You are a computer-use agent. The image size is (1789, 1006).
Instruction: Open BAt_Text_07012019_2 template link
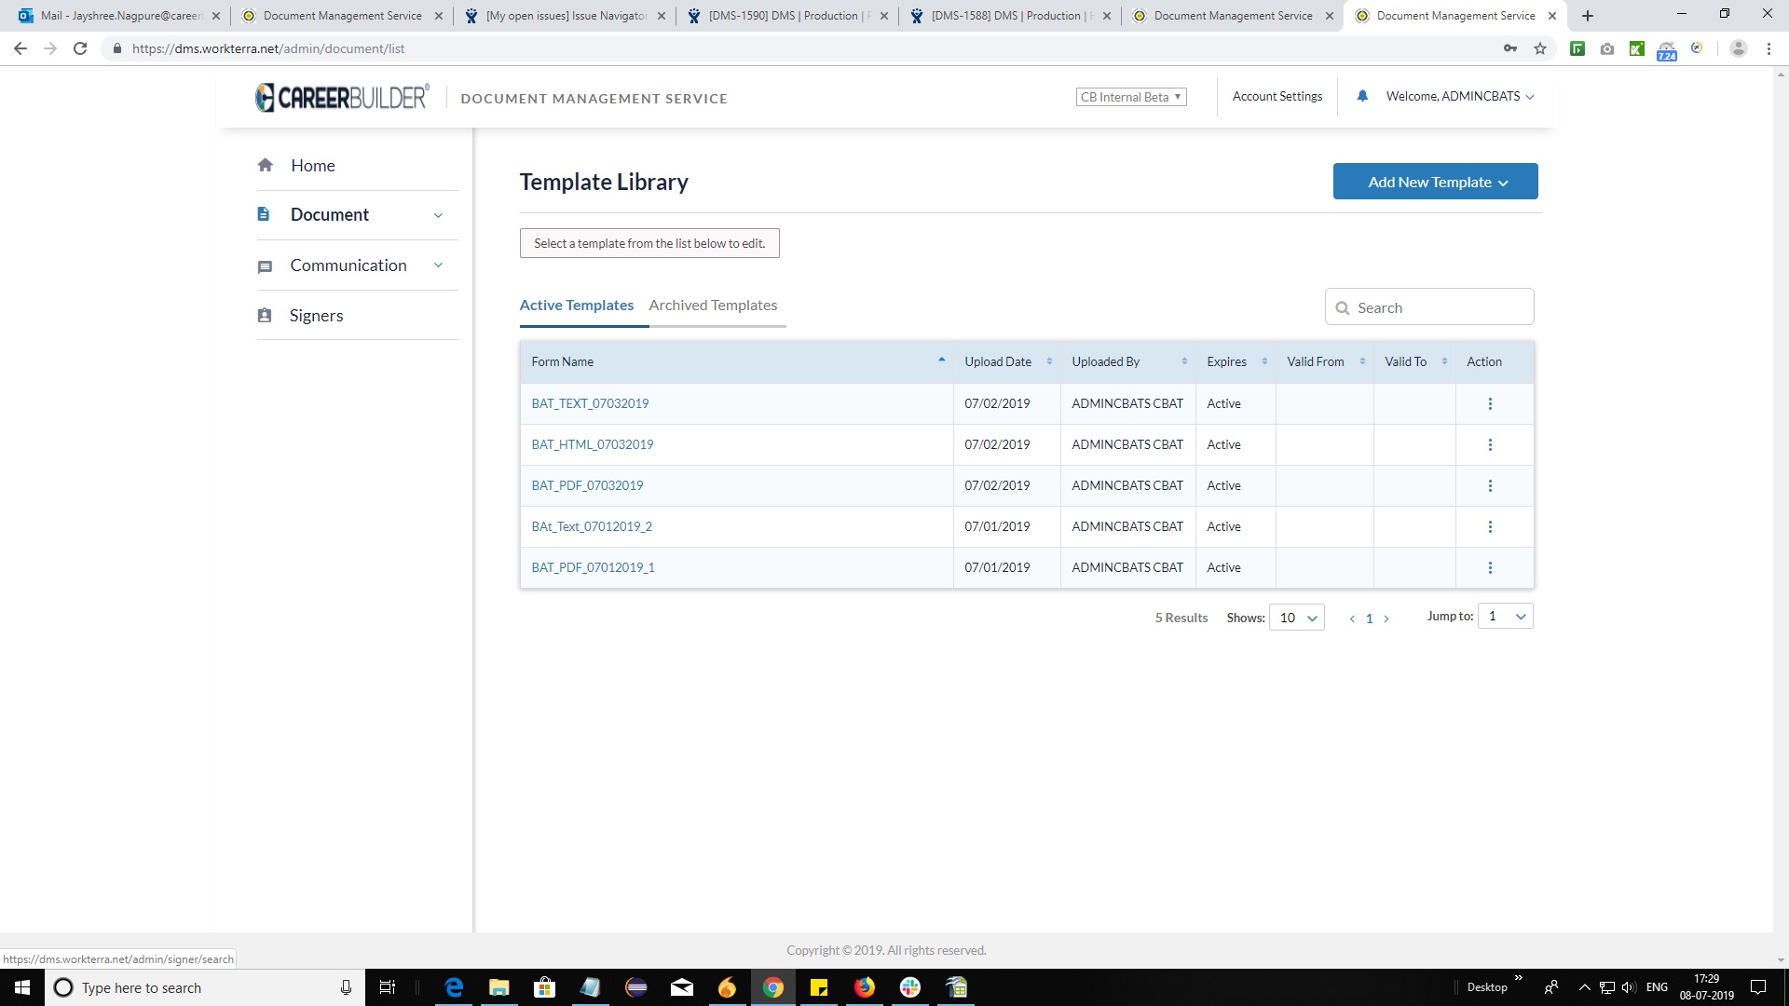(592, 526)
